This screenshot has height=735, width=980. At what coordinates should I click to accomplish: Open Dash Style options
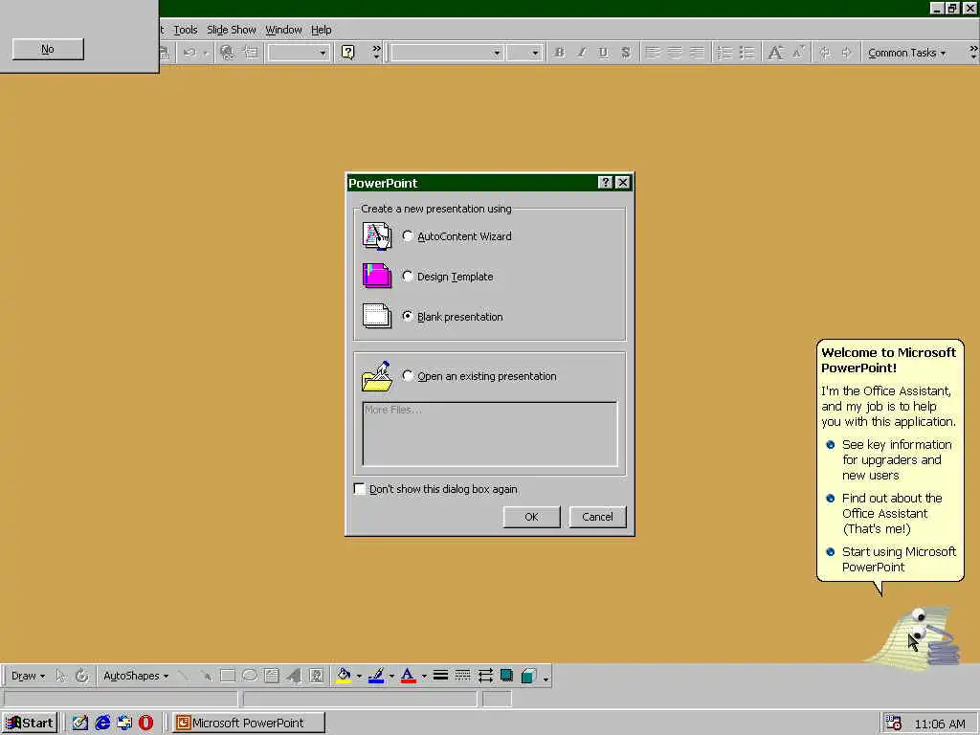462,676
